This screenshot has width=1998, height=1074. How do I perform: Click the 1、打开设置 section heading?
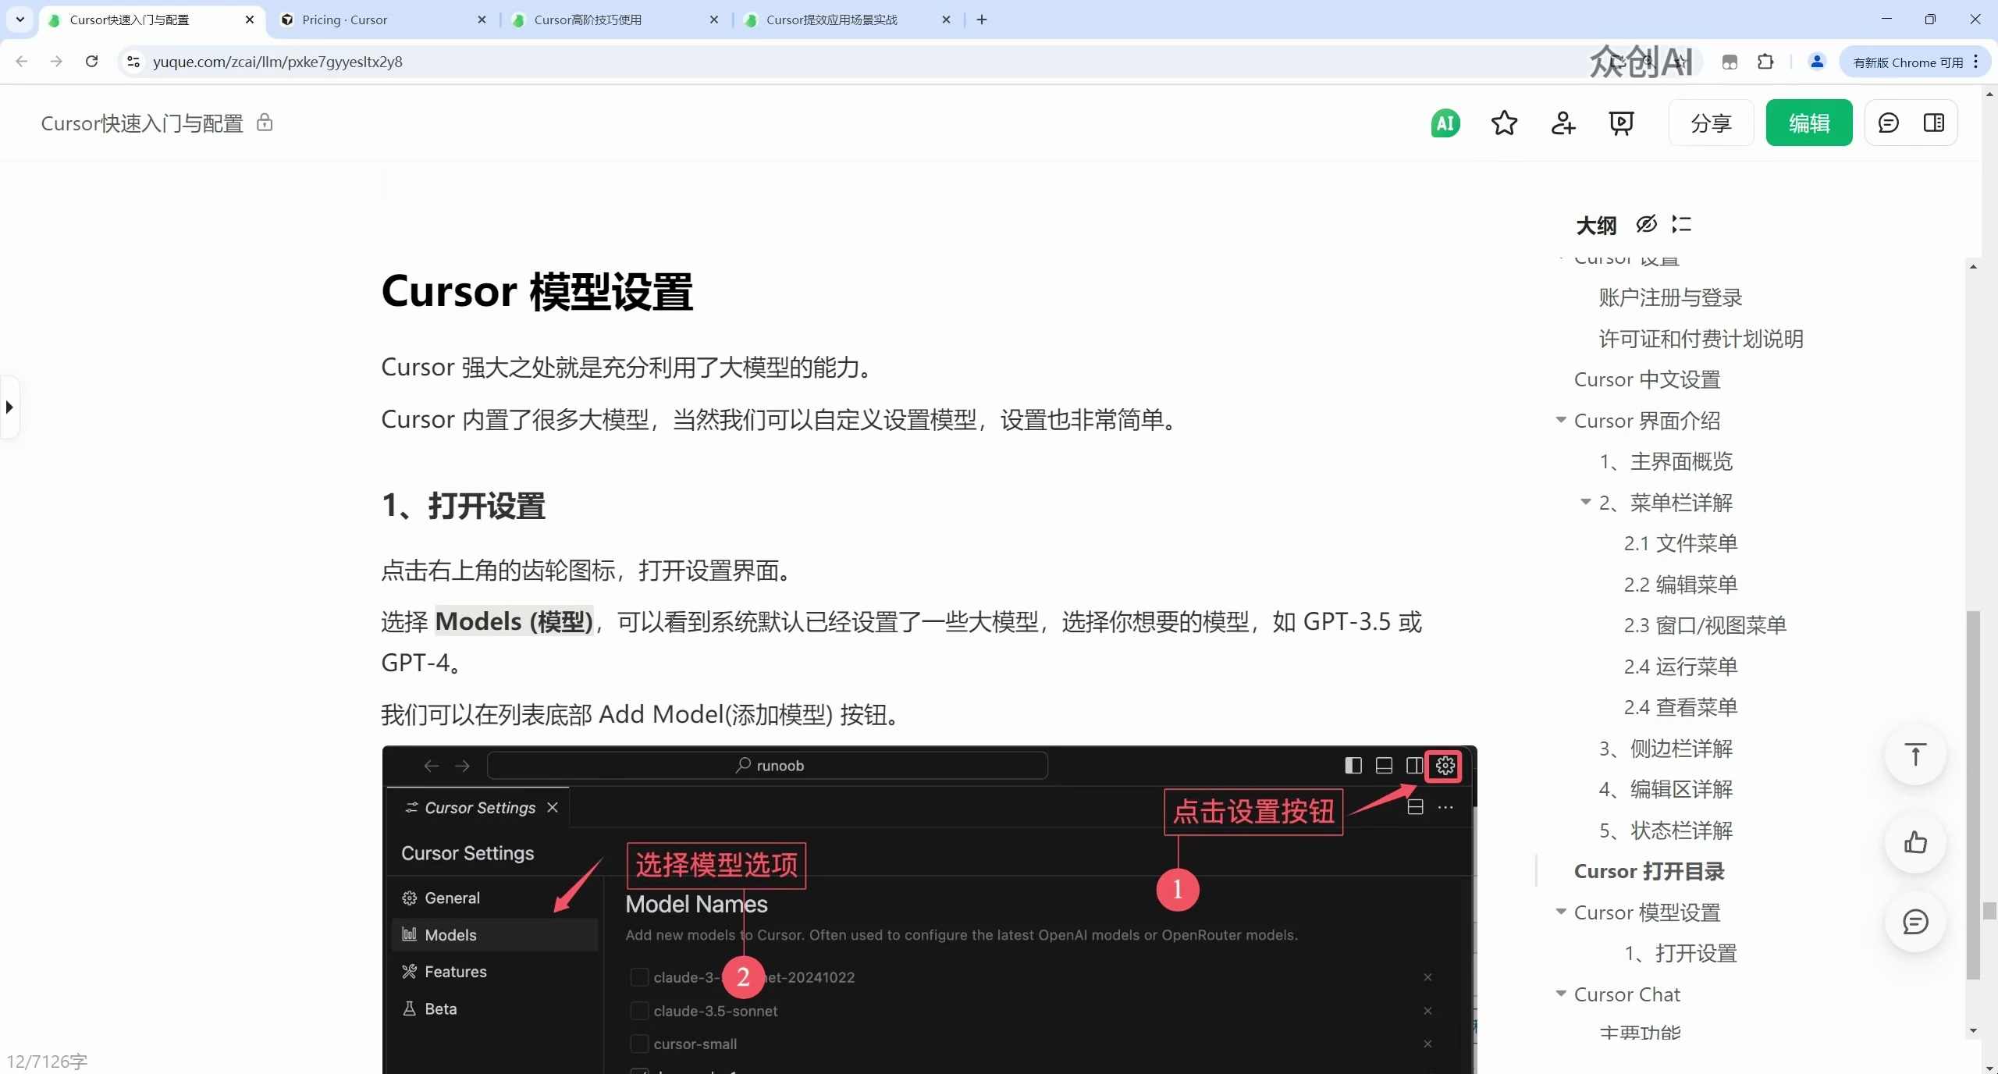coord(464,506)
